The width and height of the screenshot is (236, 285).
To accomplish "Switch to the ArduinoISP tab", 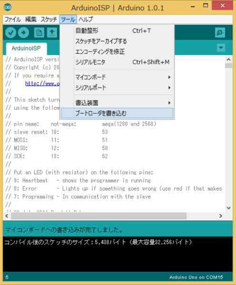I will pos(26,49).
